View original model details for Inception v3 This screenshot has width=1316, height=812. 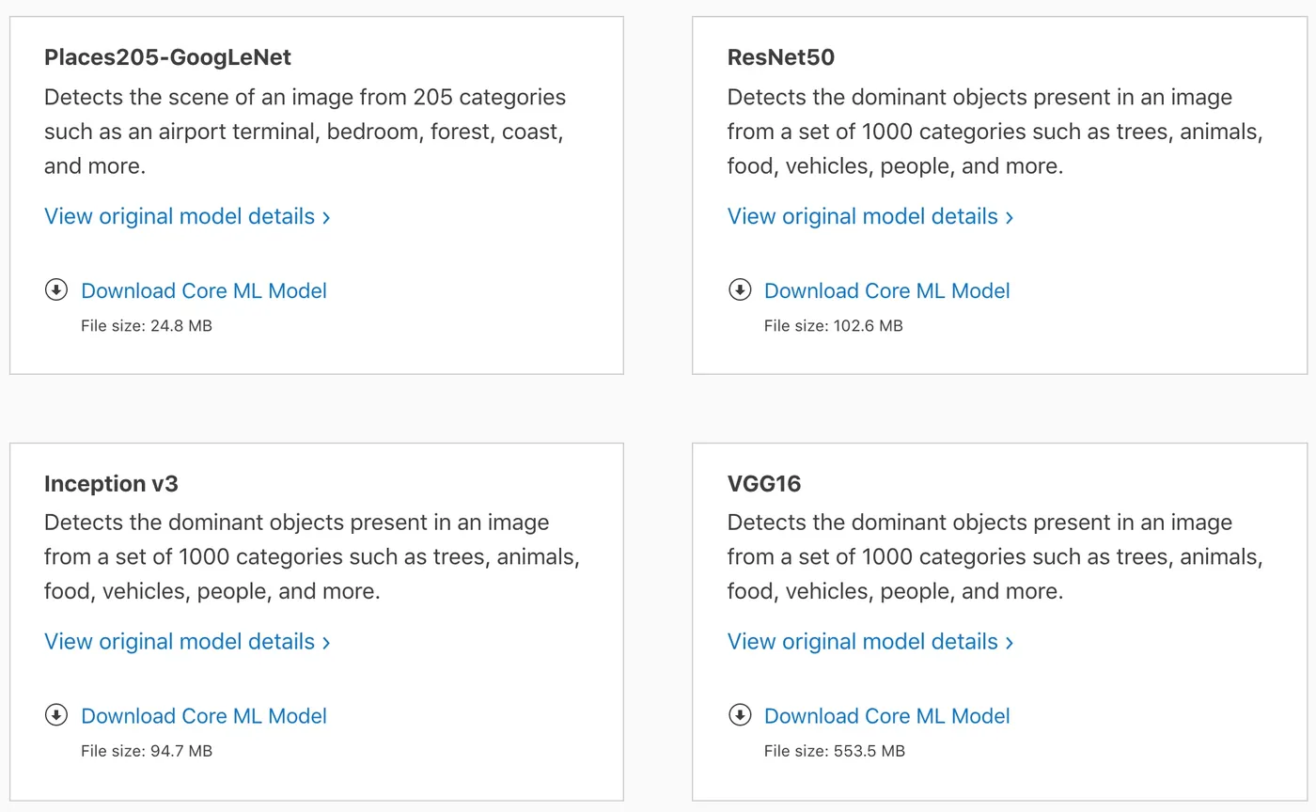pyautogui.click(x=187, y=642)
